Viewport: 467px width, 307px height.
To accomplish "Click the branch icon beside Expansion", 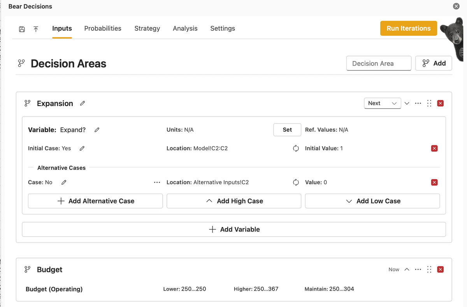I will (x=27, y=103).
